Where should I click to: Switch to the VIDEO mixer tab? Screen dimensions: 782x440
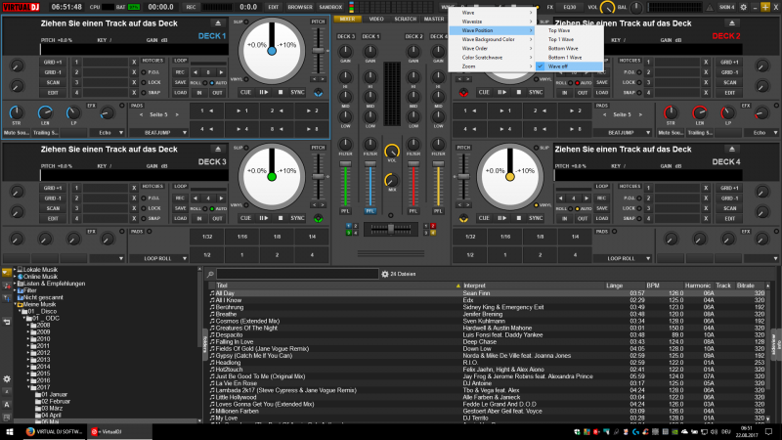point(376,19)
